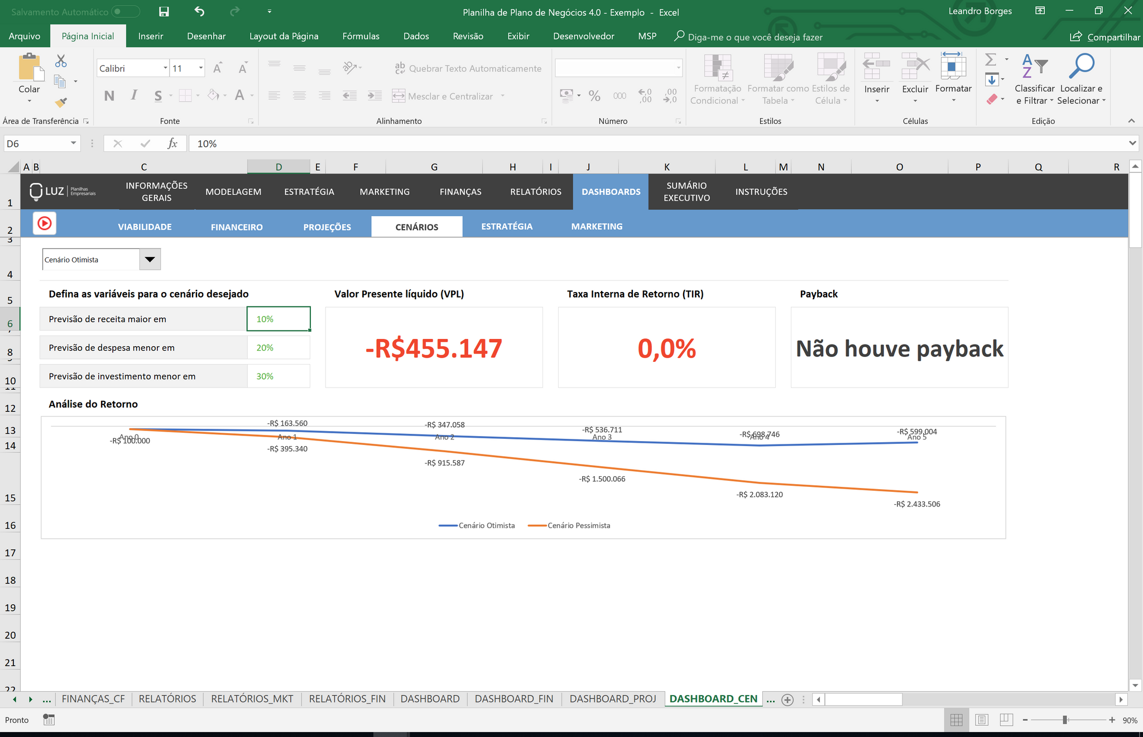Viewport: 1143px width, 737px height.
Task: Go to the FINANCEIRO dashboard section
Action: (x=237, y=227)
